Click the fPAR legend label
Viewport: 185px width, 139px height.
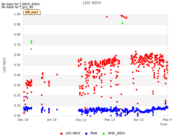pyautogui.click(x=94, y=133)
